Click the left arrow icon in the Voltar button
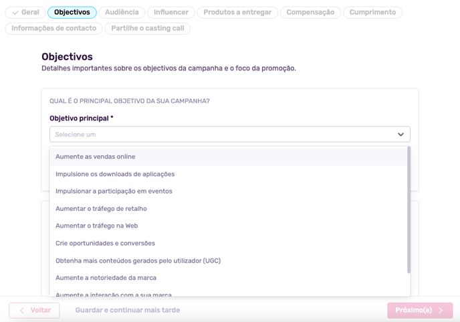Screen dimensions: 460x322 (22, 311)
